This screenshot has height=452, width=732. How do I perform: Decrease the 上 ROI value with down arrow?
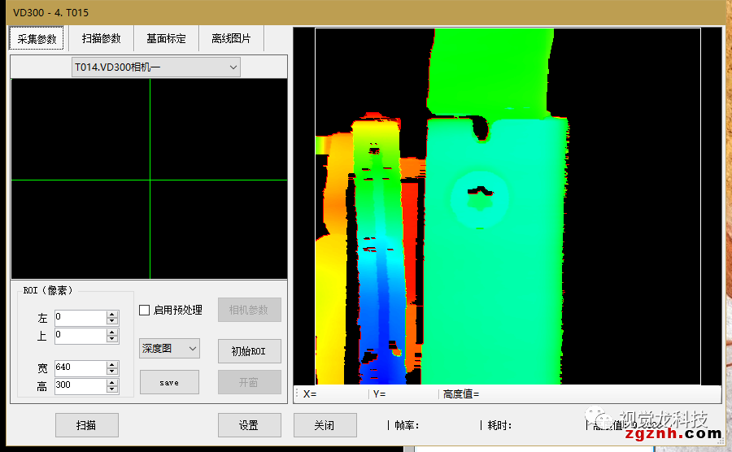click(112, 339)
